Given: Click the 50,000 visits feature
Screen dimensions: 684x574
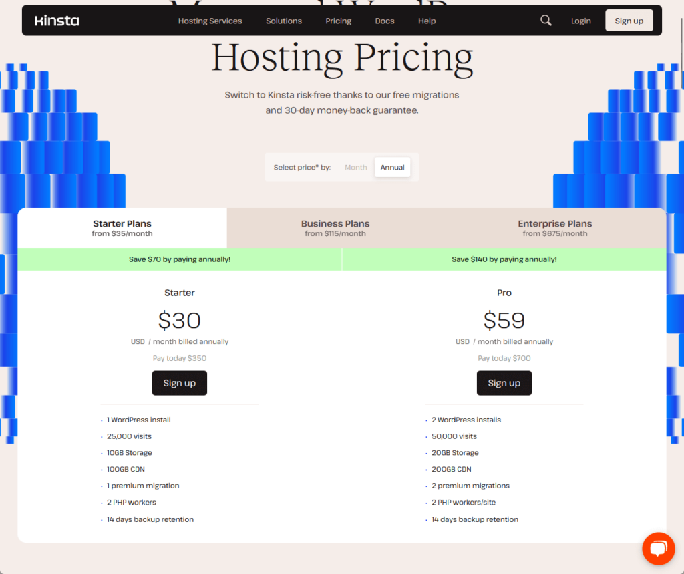Looking at the screenshot, I should [x=454, y=436].
